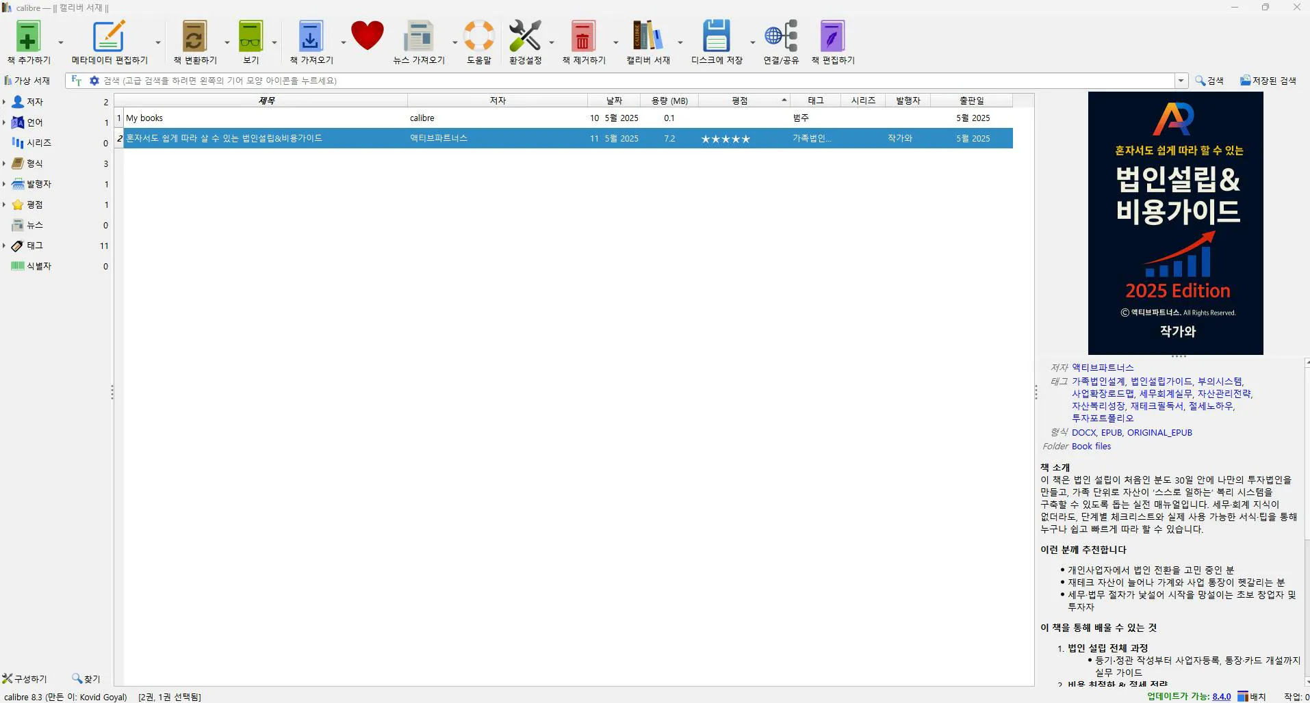Click the 투자포트폴리오 tag link
The height and width of the screenshot is (703, 1310).
pos(1103,419)
